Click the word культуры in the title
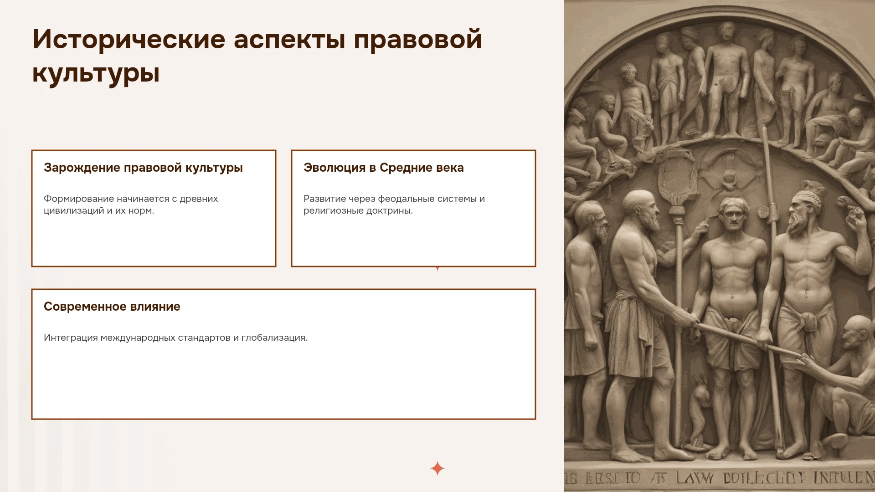 coord(96,73)
